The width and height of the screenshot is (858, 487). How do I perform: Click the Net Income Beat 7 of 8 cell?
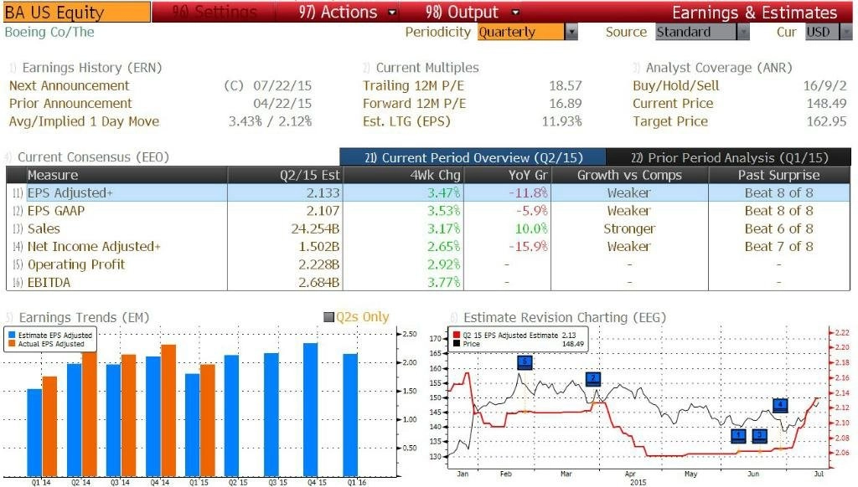778,247
